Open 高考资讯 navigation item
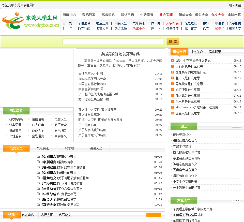The image size is (244, 222). [108, 15]
